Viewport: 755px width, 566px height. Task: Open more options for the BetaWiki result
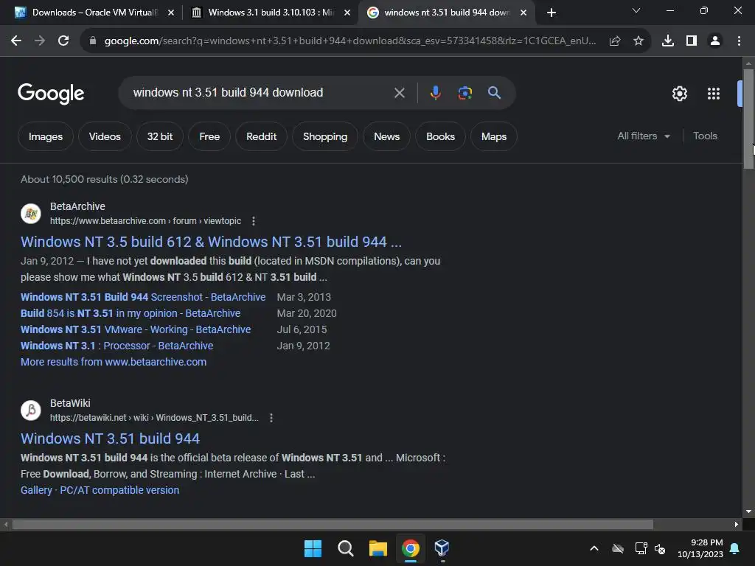pos(271,418)
